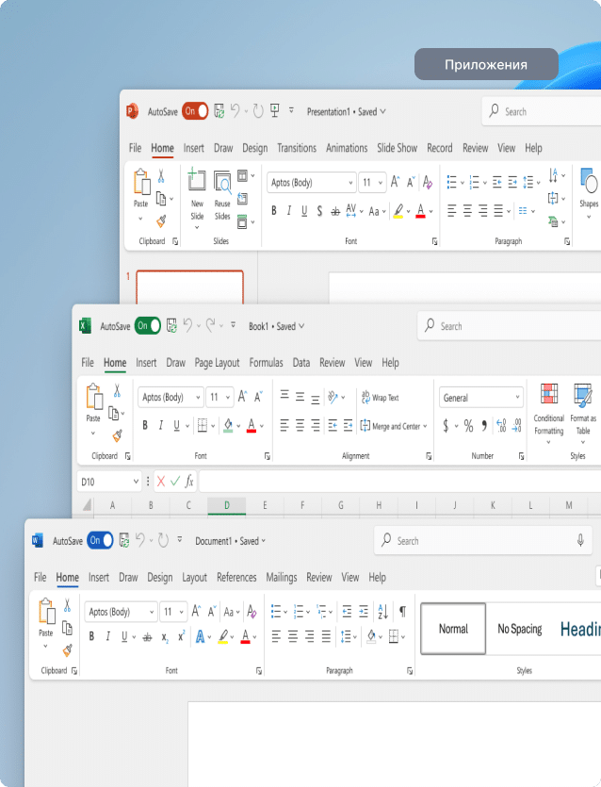
Task: Click Excel column D header
Action: pos(227,505)
